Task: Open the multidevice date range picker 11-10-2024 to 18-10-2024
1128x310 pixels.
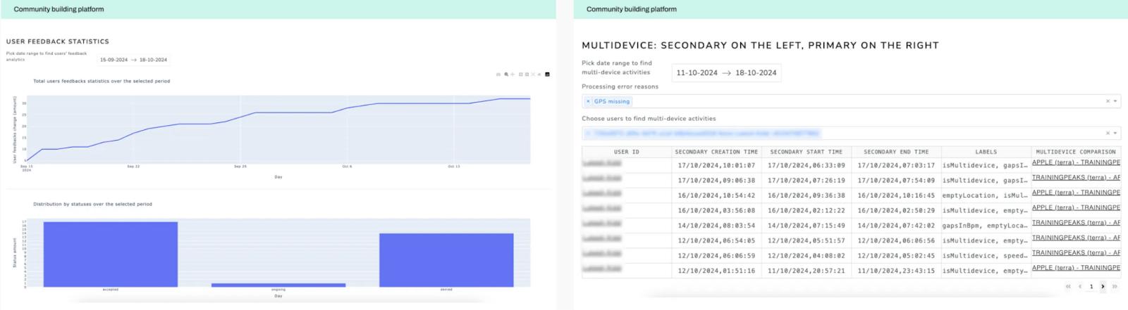Action: pyautogui.click(x=726, y=72)
